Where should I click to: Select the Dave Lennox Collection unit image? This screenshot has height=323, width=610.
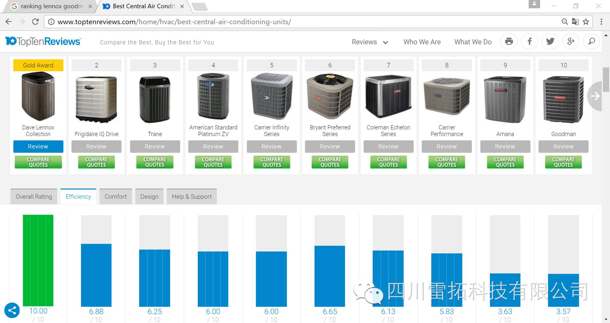point(38,97)
